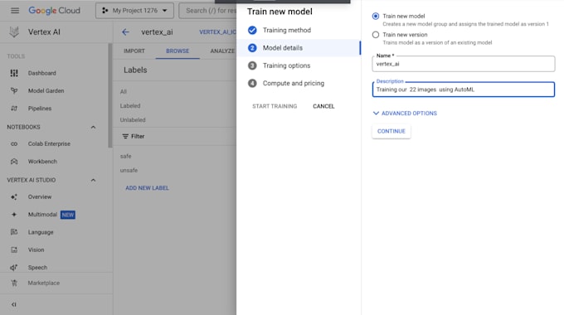Click the Vertex AI product icon

tap(14, 32)
